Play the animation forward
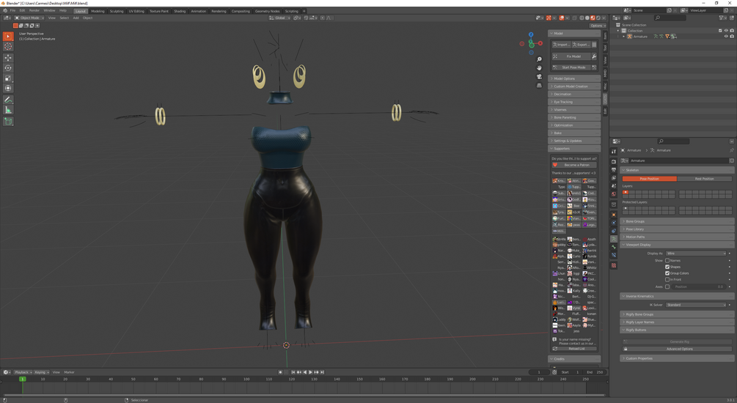 [x=310, y=372]
